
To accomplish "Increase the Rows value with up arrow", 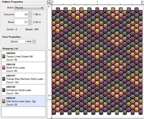I will [x=30, y=21].
